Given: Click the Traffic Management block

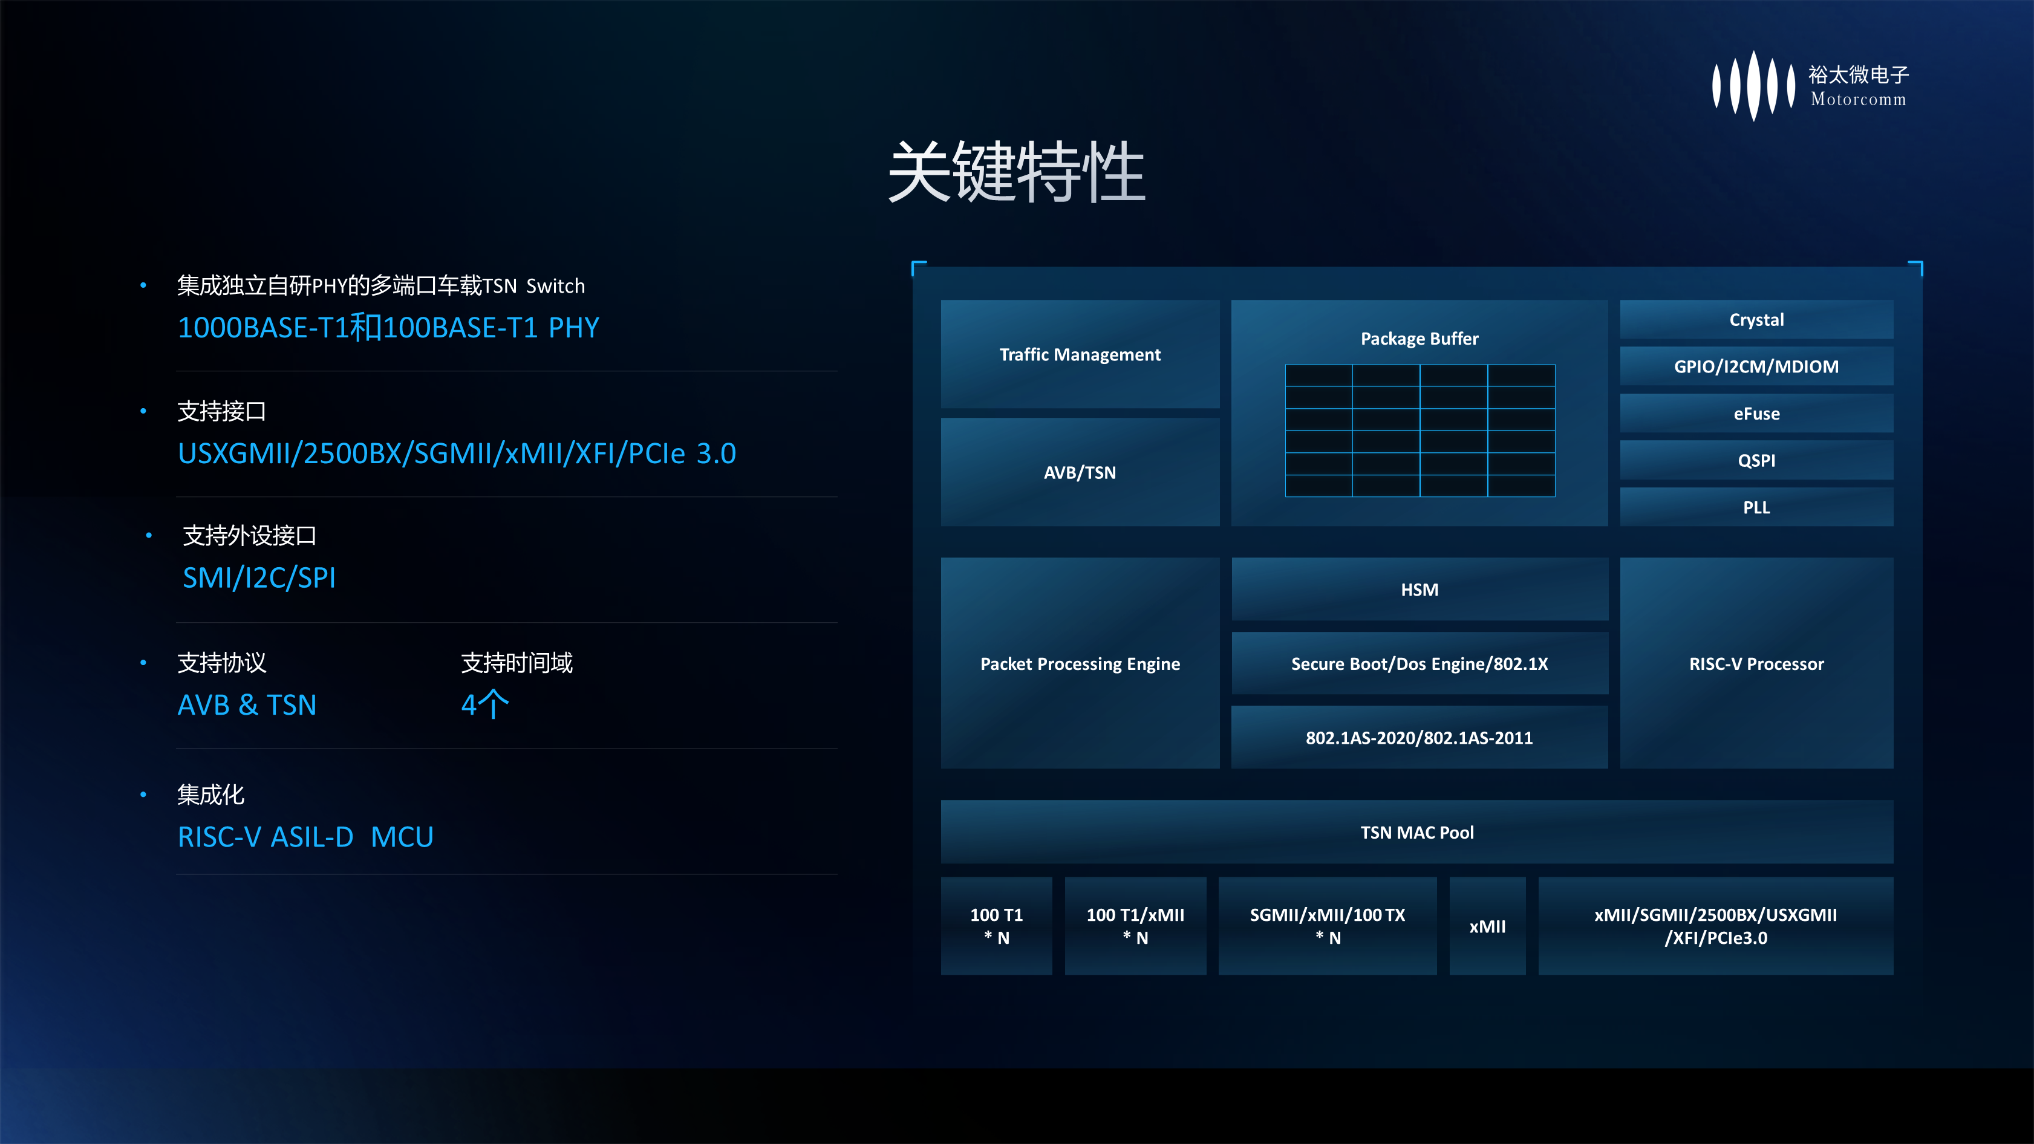Looking at the screenshot, I should click(1080, 354).
